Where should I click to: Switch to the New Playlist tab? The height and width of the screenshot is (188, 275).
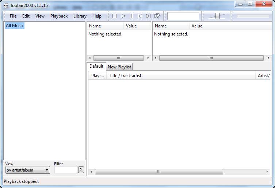119,67
